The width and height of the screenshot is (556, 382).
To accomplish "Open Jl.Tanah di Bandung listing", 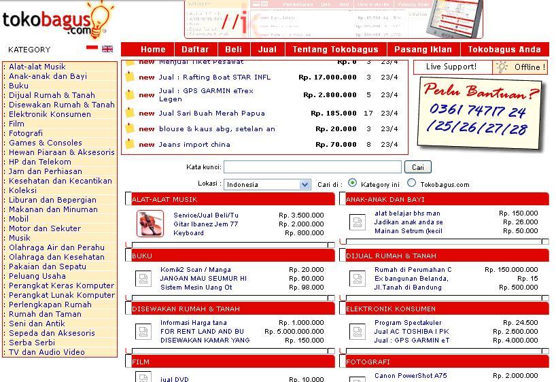I will pyautogui.click(x=408, y=288).
